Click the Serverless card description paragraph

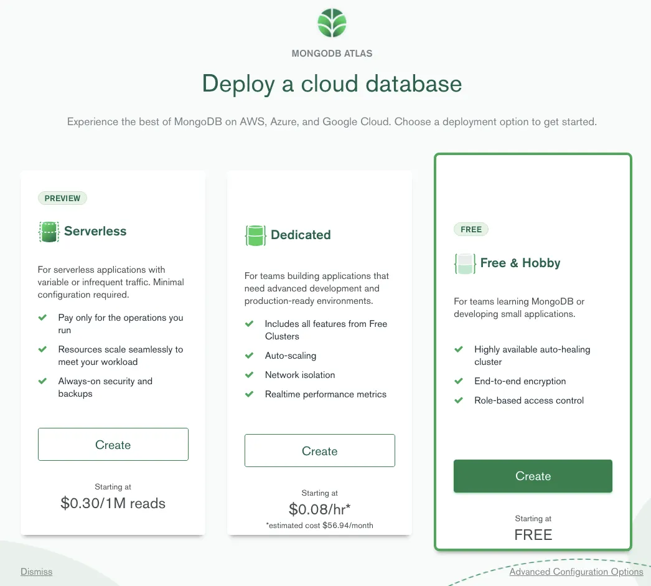(x=110, y=282)
